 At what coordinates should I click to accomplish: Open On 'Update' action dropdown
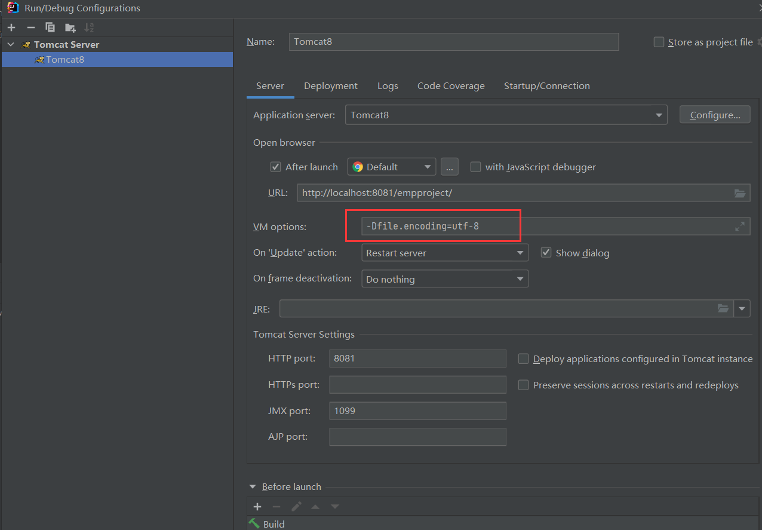pos(445,253)
